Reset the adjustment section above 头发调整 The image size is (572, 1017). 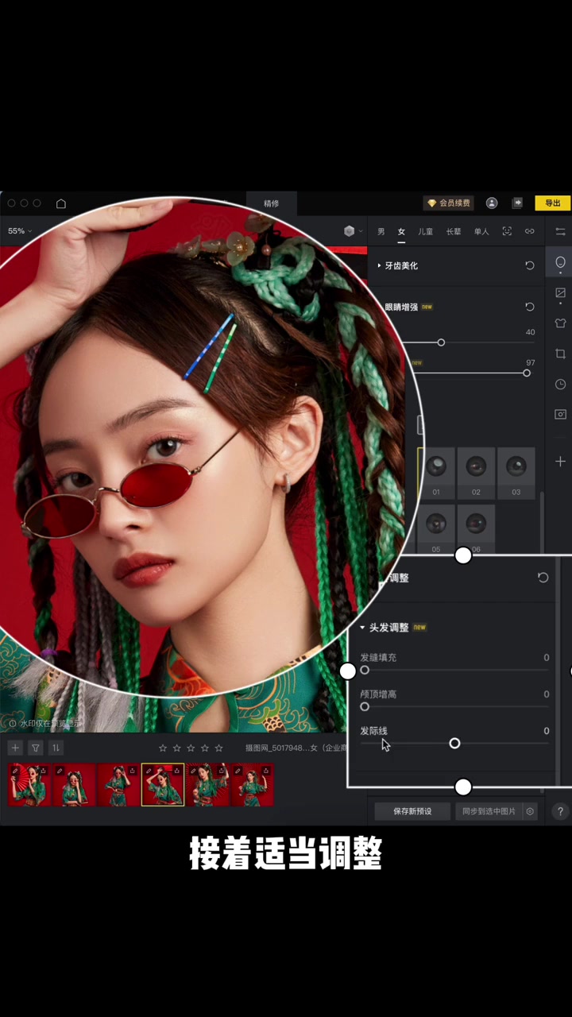point(543,578)
